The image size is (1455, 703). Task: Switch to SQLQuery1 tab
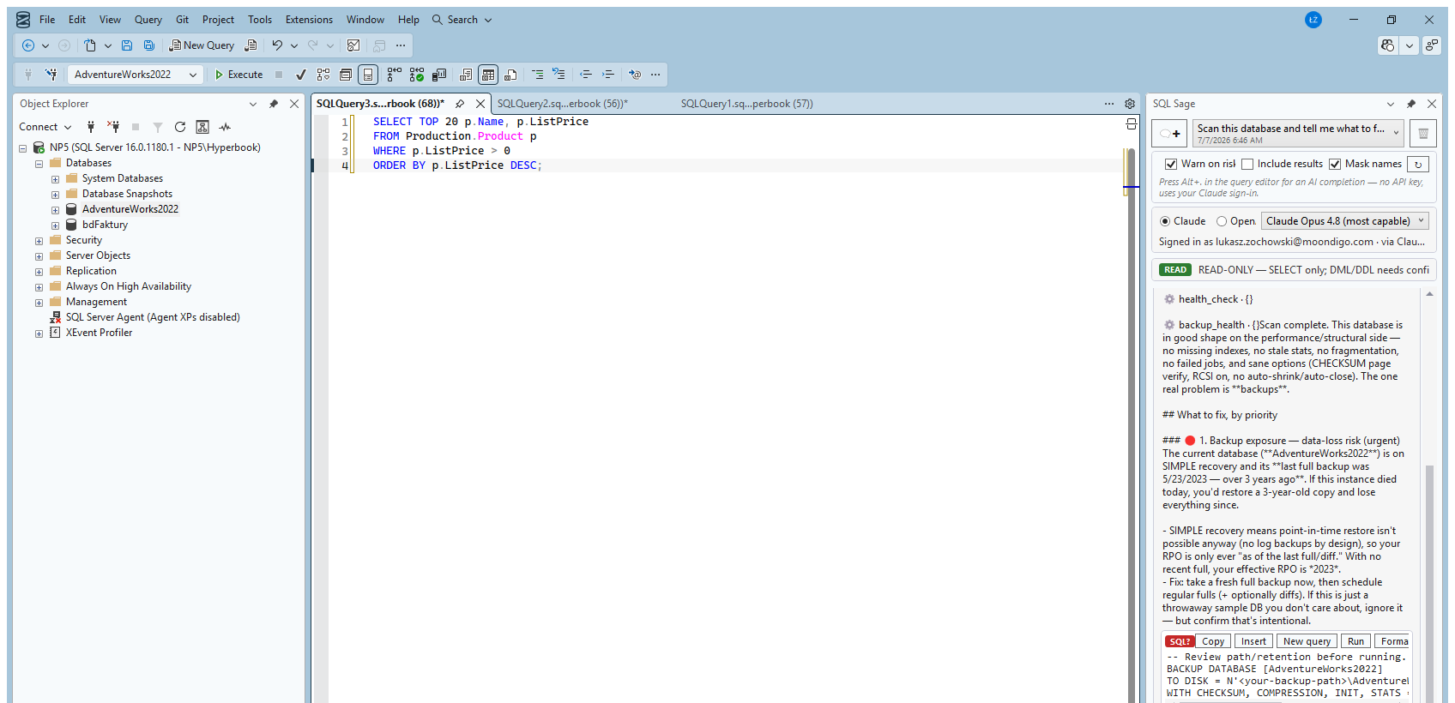point(747,104)
